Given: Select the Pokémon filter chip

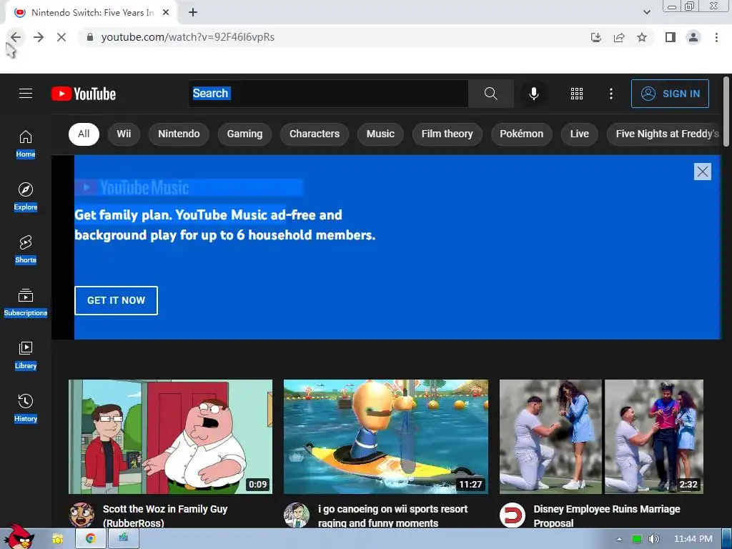Looking at the screenshot, I should 521,134.
